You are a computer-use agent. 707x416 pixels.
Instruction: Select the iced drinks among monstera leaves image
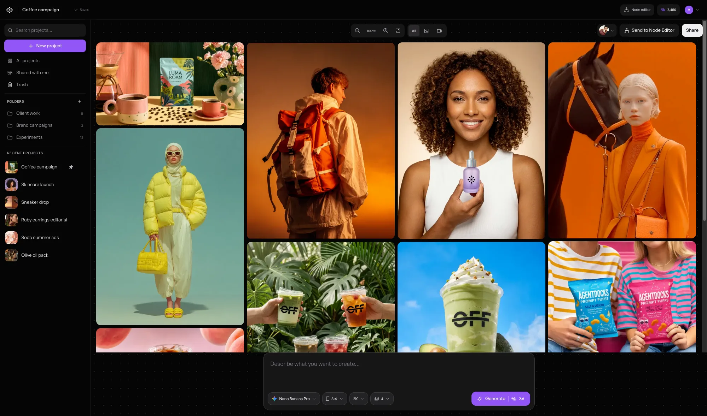321,297
